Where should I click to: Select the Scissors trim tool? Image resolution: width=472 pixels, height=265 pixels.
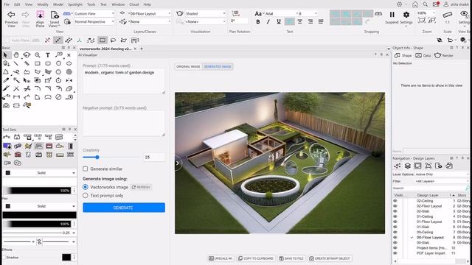pos(27,88)
